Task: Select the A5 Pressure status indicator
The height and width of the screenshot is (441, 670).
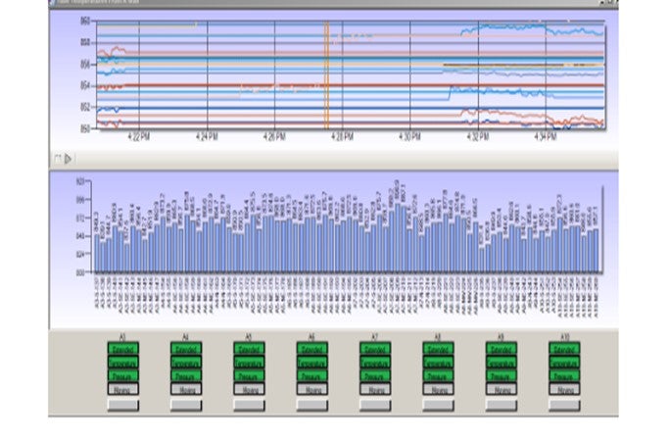Action: click(x=249, y=375)
